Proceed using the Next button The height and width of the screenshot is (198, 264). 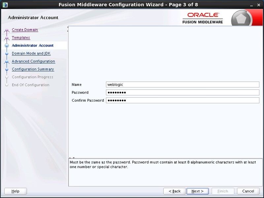(x=197, y=191)
